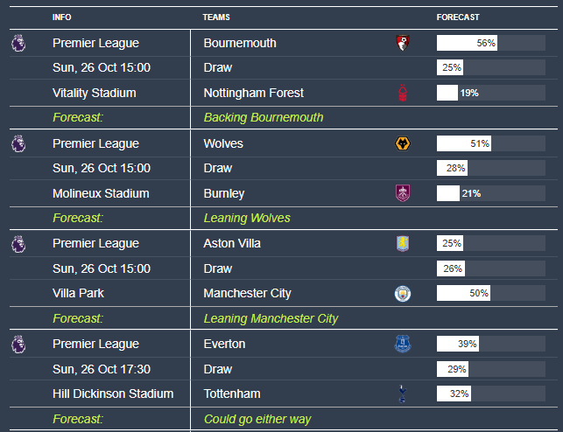This screenshot has height=432, width=563.
Task: Open the Bournemouth team link
Action: [x=240, y=43]
